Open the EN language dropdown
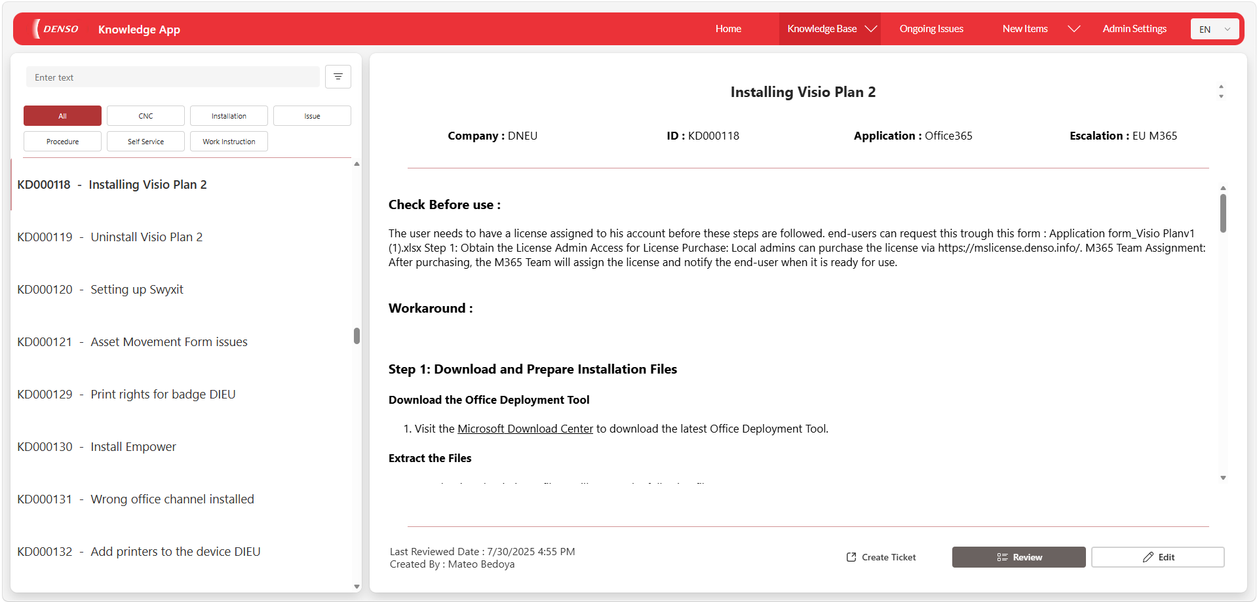The height and width of the screenshot is (603, 1257). 1214,29
